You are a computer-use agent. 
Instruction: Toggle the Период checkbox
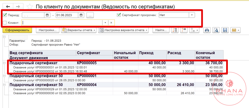coord(5,15)
